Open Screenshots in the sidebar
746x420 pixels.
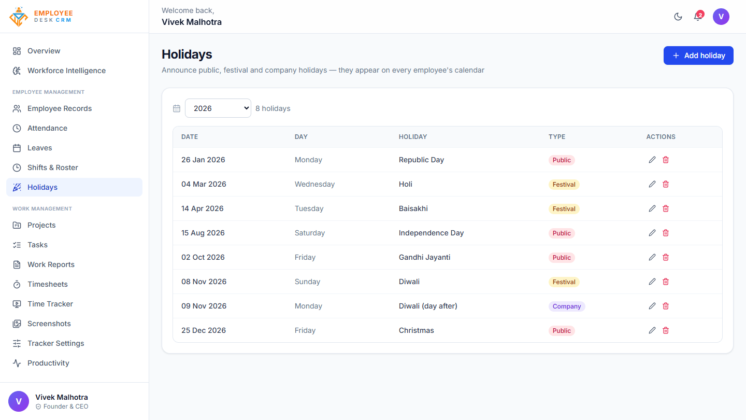(74, 324)
